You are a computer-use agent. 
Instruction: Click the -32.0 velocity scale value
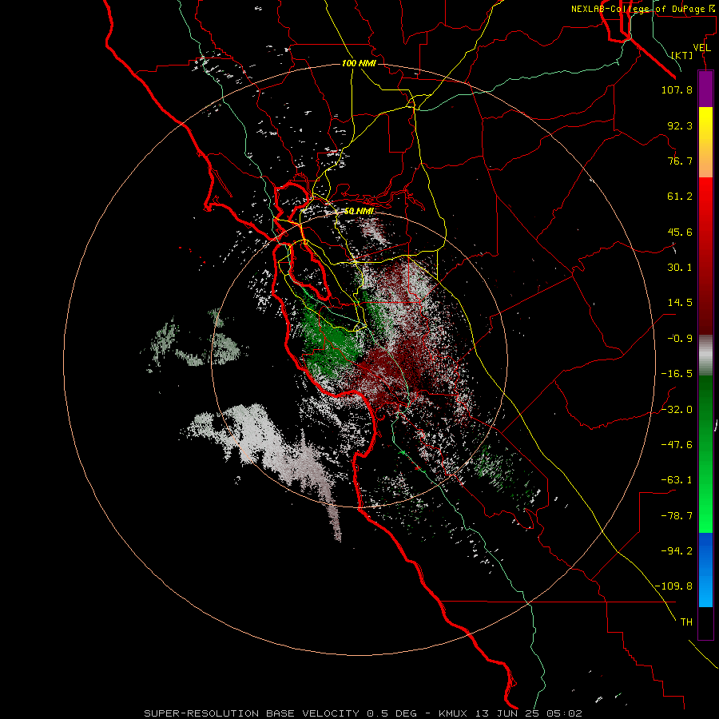tap(677, 410)
